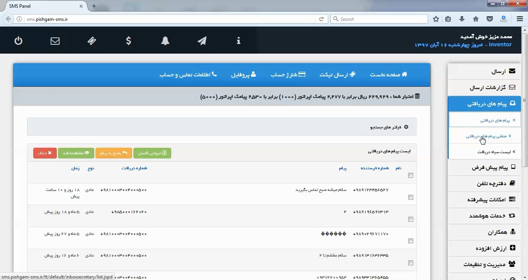The width and height of the screenshot is (528, 280).
Task: Click the green مشاهده شد button
Action: 76,153
